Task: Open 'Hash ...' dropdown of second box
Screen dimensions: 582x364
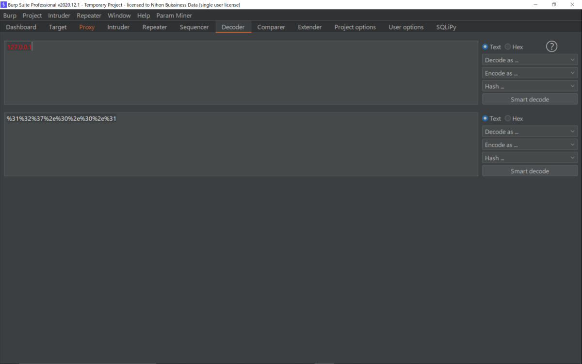Action: (x=530, y=158)
